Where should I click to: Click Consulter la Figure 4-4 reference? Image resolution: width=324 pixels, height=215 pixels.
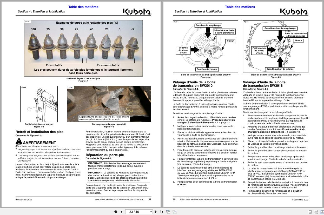pos(186,89)
